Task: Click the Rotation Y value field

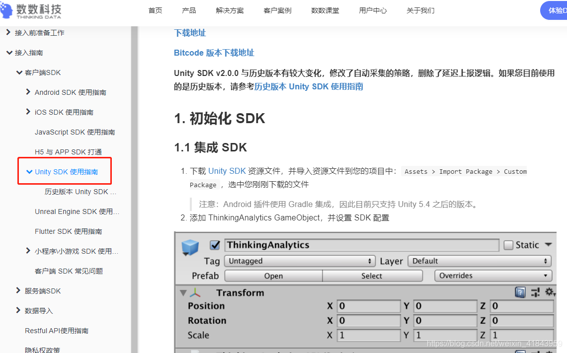Action: (x=445, y=321)
